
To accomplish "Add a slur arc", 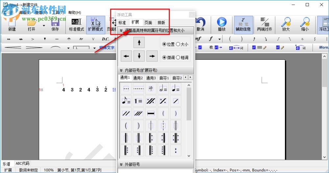I will point(56,48).
